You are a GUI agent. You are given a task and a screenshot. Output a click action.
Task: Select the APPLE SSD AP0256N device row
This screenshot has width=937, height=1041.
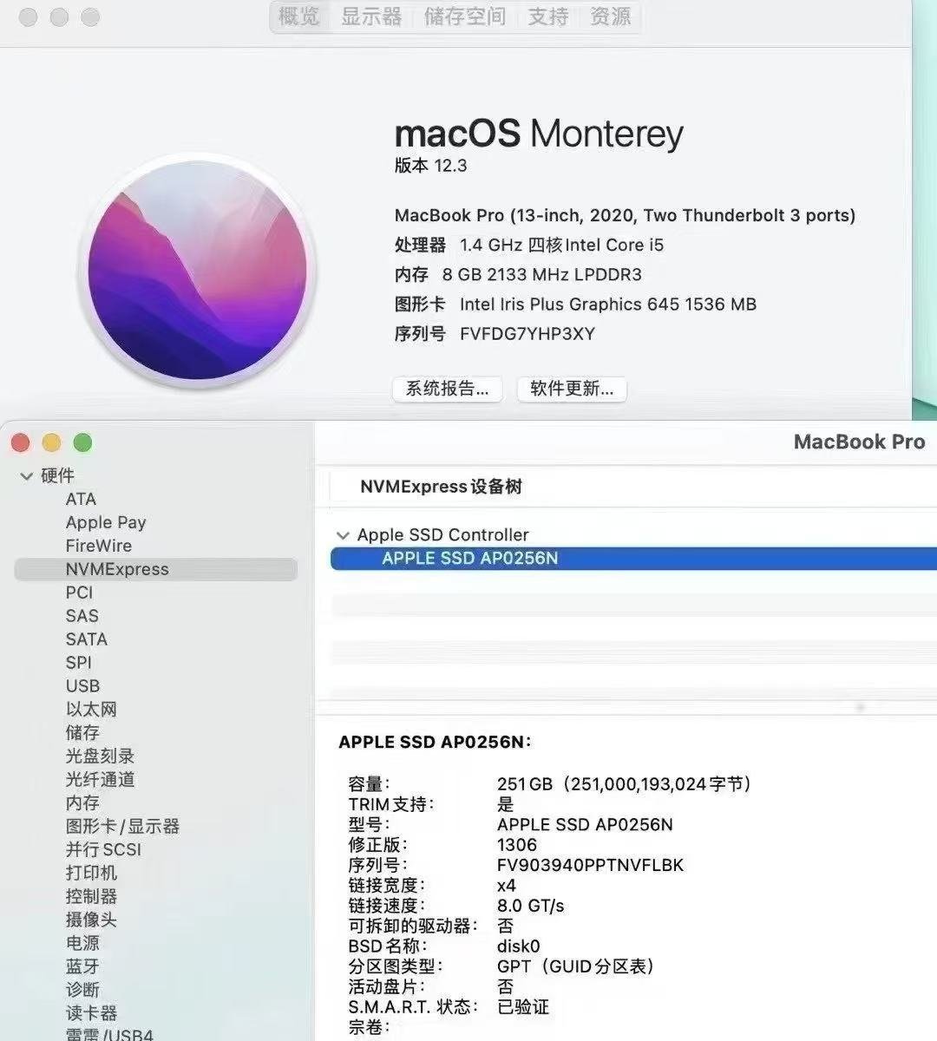coord(633,559)
